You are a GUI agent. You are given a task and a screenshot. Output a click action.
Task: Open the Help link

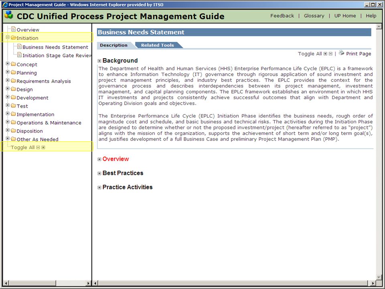click(x=371, y=16)
